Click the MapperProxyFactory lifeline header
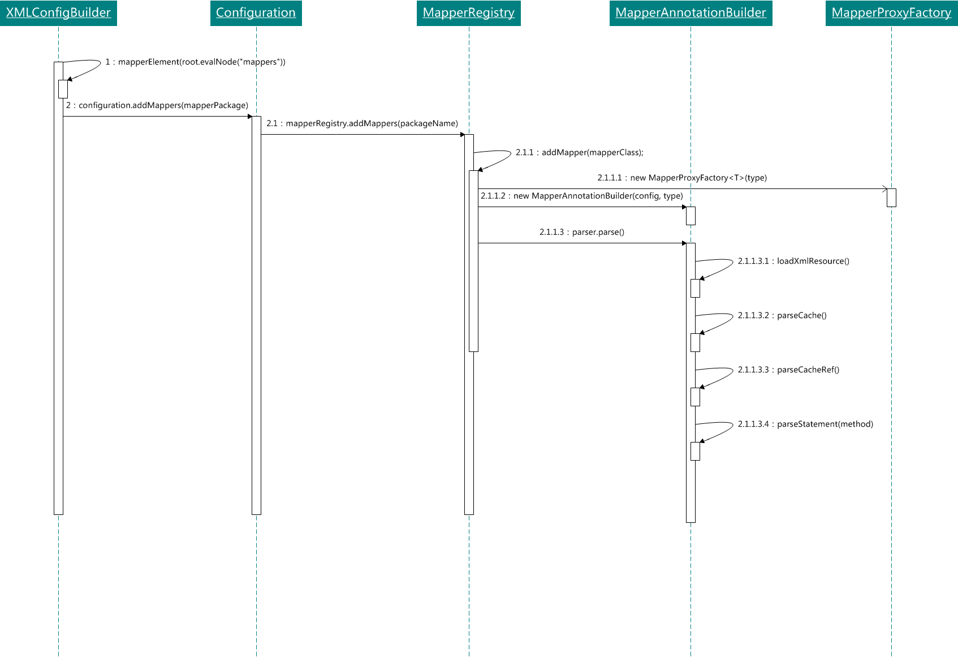Viewport: 958px width, 657px height. (x=891, y=13)
